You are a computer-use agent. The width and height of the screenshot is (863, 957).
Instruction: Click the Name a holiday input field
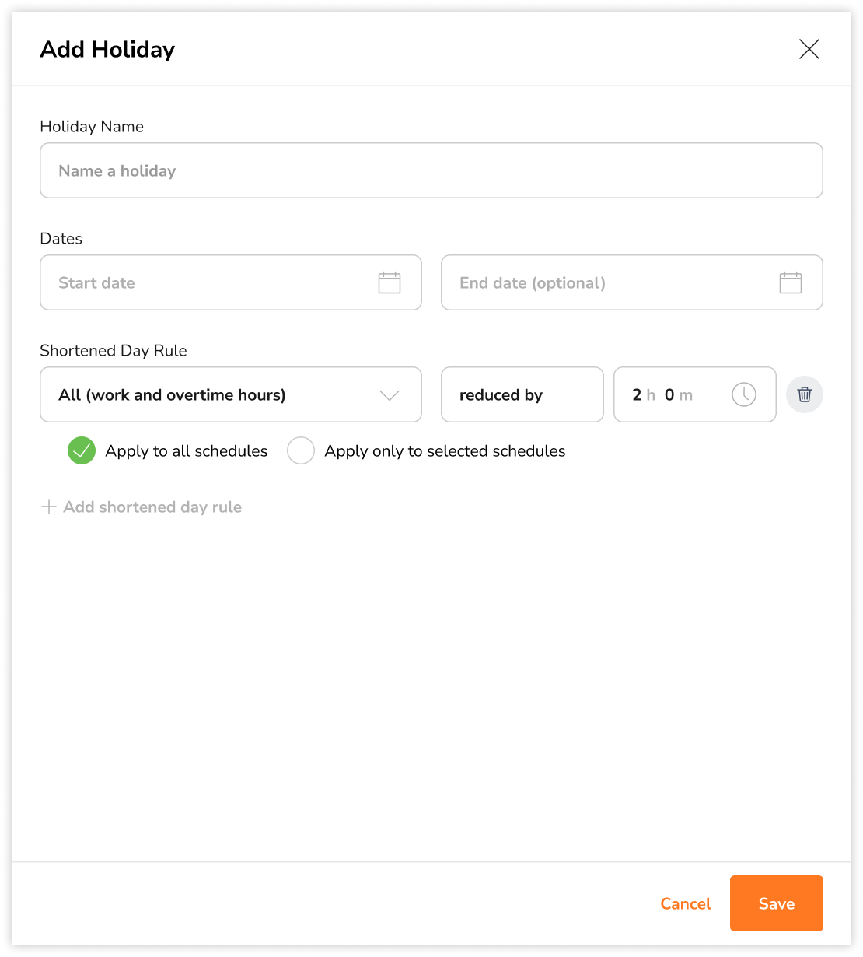[432, 170]
